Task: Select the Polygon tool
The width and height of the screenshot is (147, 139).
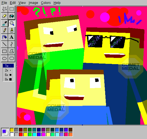Action: pos(12,51)
